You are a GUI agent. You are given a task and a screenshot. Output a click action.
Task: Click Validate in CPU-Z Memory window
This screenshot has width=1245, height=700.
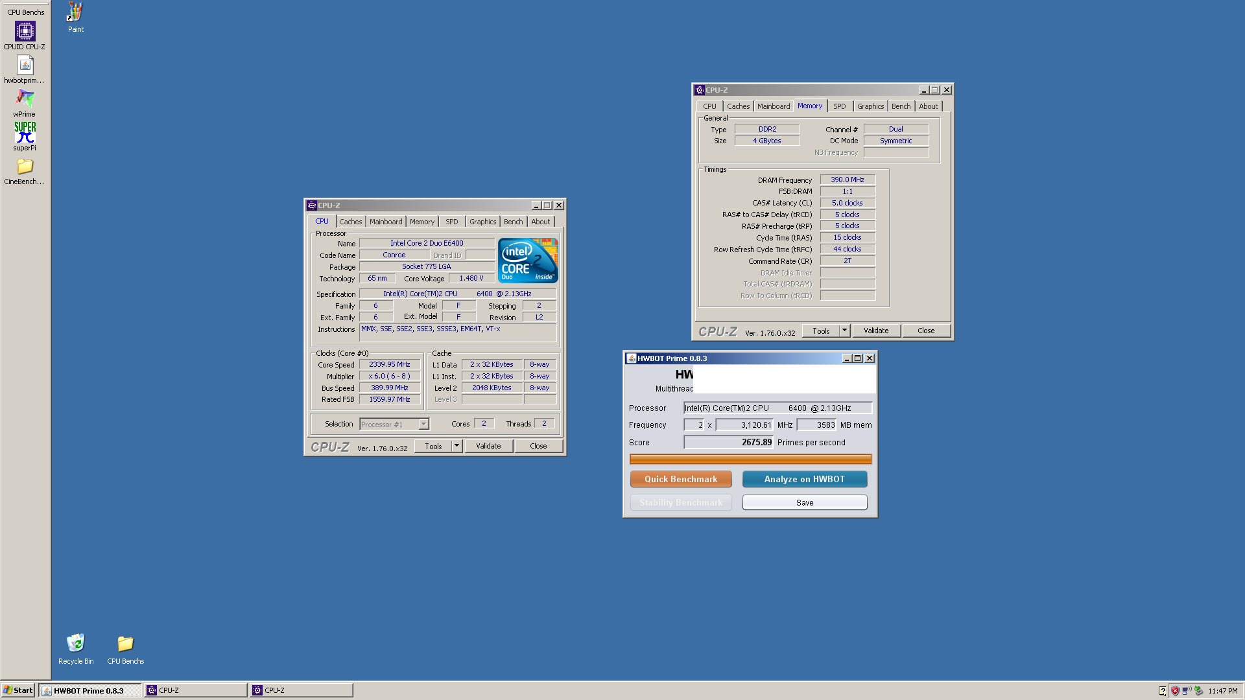[x=876, y=331]
